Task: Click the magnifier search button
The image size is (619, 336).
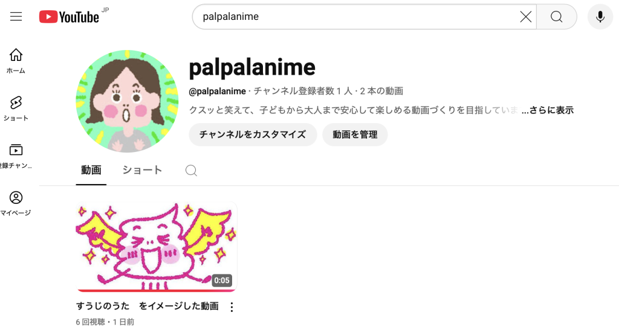Action: pyautogui.click(x=557, y=16)
